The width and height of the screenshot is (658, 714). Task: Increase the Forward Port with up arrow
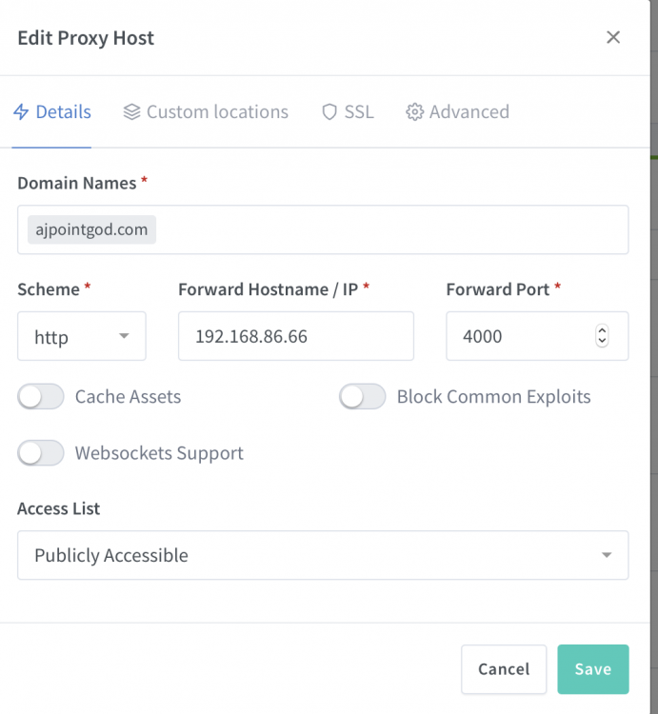[x=602, y=330]
